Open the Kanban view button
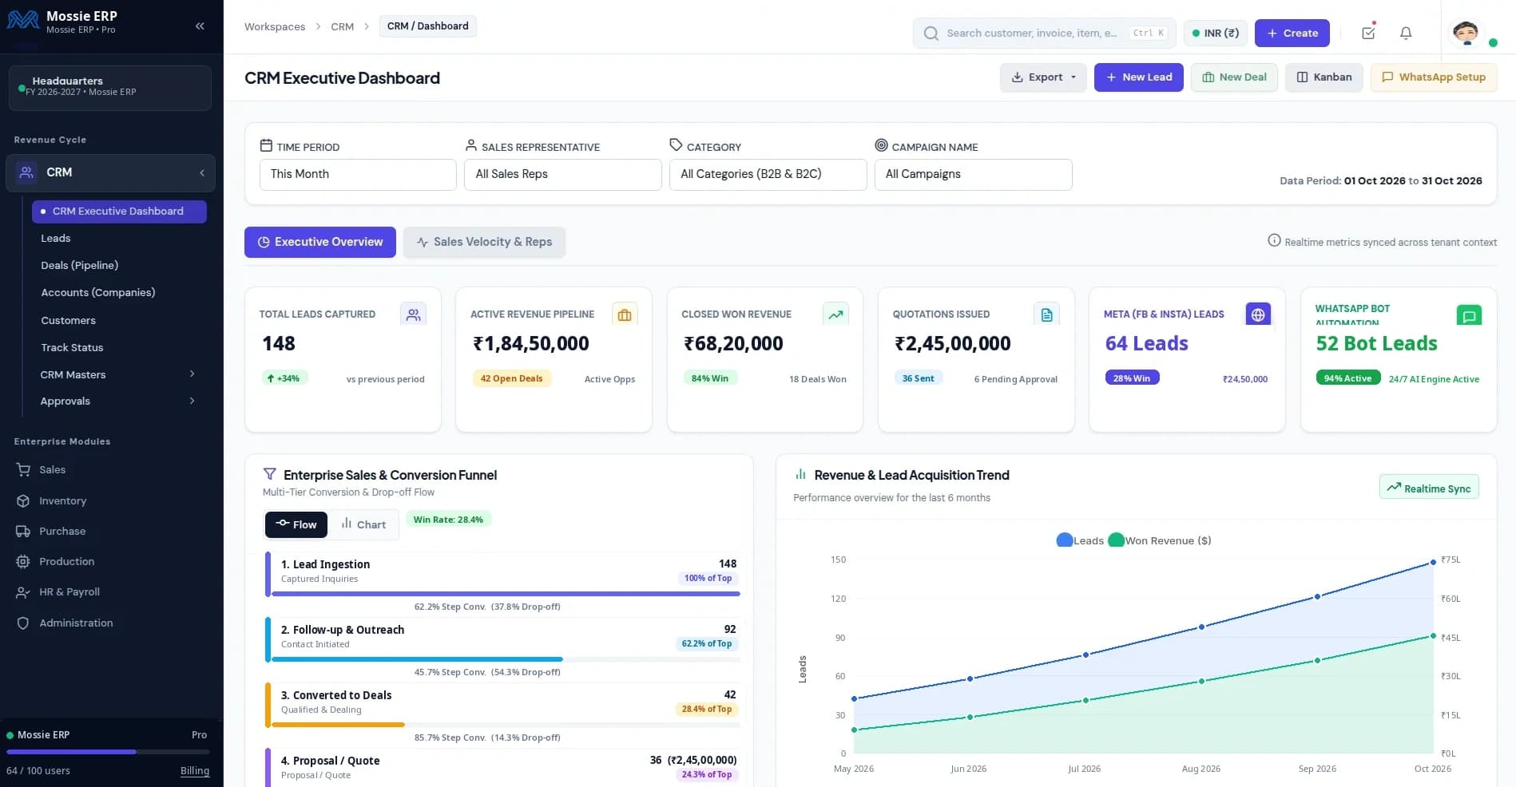The image size is (1516, 787). (x=1324, y=77)
